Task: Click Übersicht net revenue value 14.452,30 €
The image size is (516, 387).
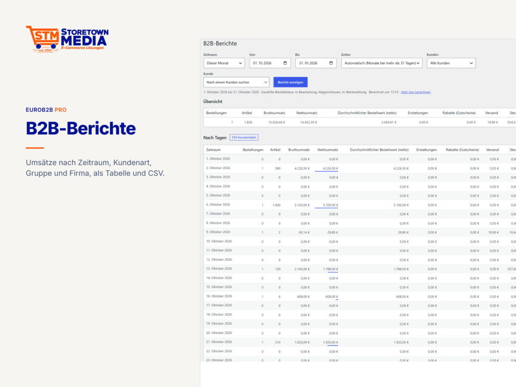Action: pos(308,122)
